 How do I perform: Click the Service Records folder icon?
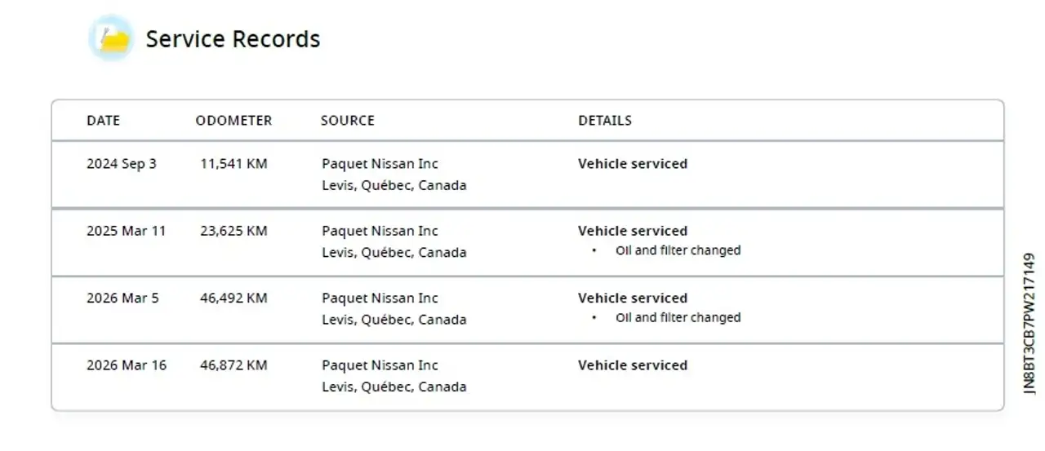tap(111, 38)
